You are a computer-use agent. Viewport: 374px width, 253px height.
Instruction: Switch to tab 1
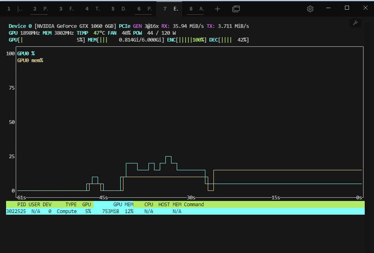(x=15, y=8)
